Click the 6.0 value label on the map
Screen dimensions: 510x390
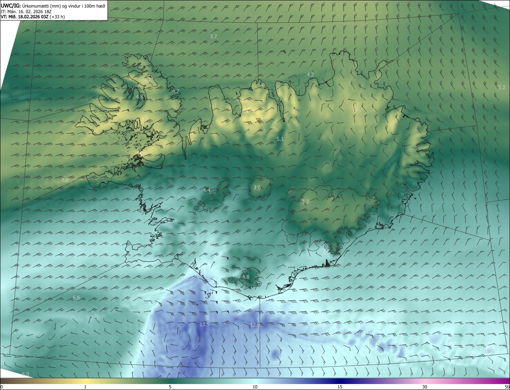pos(25,374)
